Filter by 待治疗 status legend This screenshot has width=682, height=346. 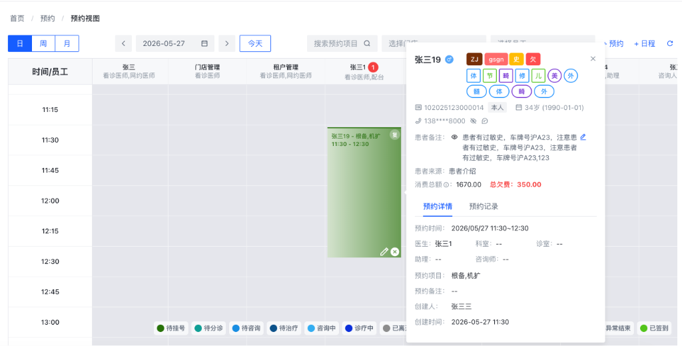(x=284, y=328)
